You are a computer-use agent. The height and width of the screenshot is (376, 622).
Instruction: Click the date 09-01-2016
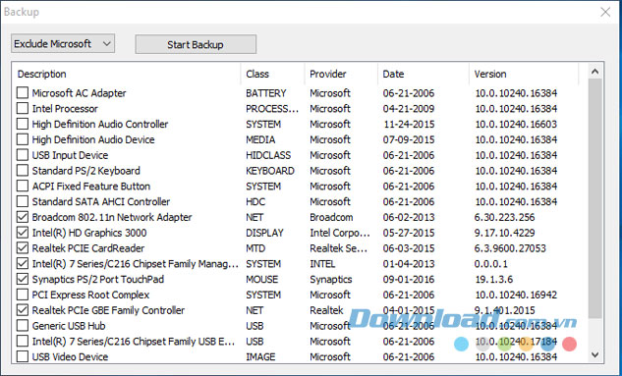(409, 280)
